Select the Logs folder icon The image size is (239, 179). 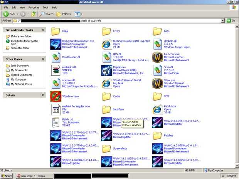(157, 31)
